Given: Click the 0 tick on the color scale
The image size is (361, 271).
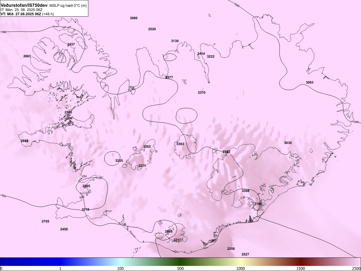Looking at the screenshot, I should click(x=1, y=268).
